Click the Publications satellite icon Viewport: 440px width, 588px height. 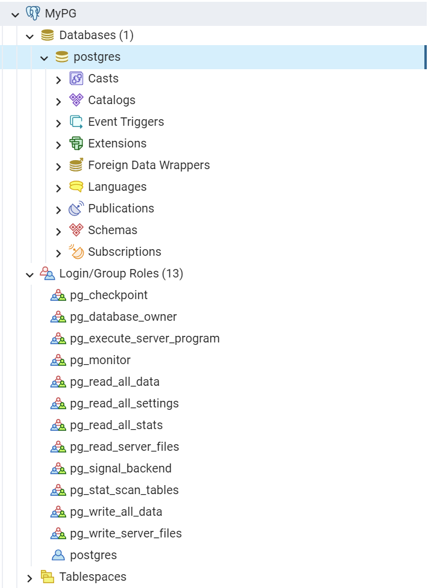point(76,208)
